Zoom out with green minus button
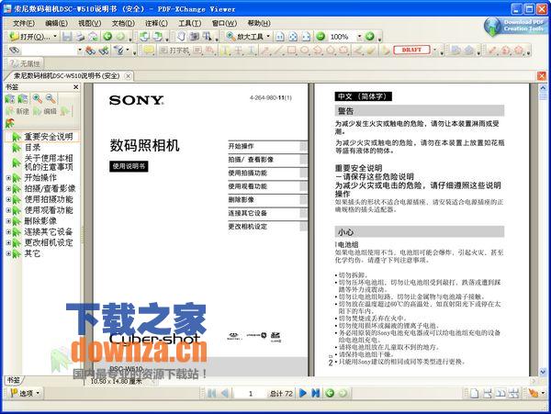The width and height of the screenshot is (551, 414). pyautogui.click(x=320, y=37)
